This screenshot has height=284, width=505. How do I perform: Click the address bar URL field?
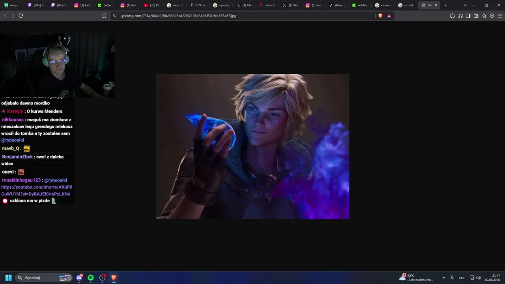[x=243, y=16]
